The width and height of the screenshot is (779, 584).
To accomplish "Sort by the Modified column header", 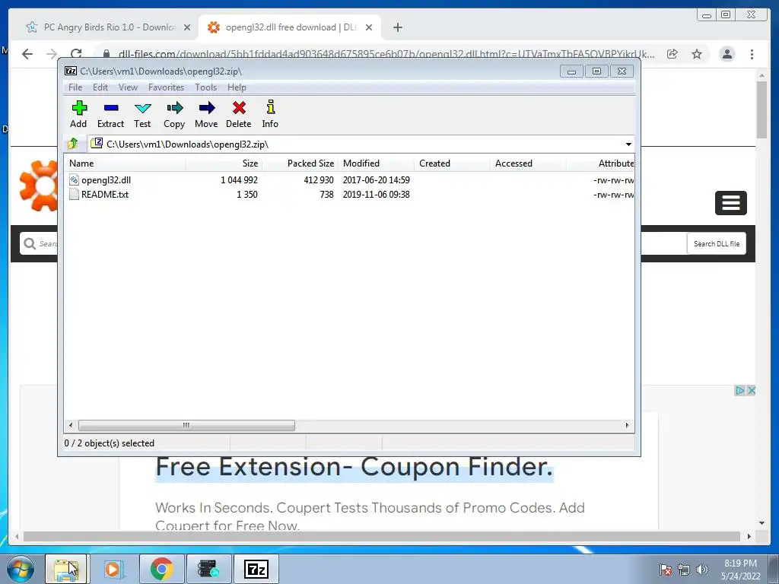I will pos(376,163).
